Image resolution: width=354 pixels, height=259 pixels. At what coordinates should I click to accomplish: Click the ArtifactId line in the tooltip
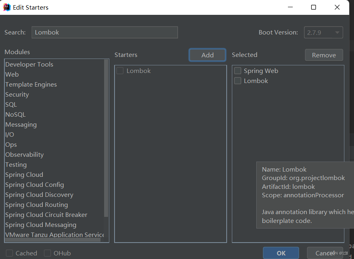[288, 187]
